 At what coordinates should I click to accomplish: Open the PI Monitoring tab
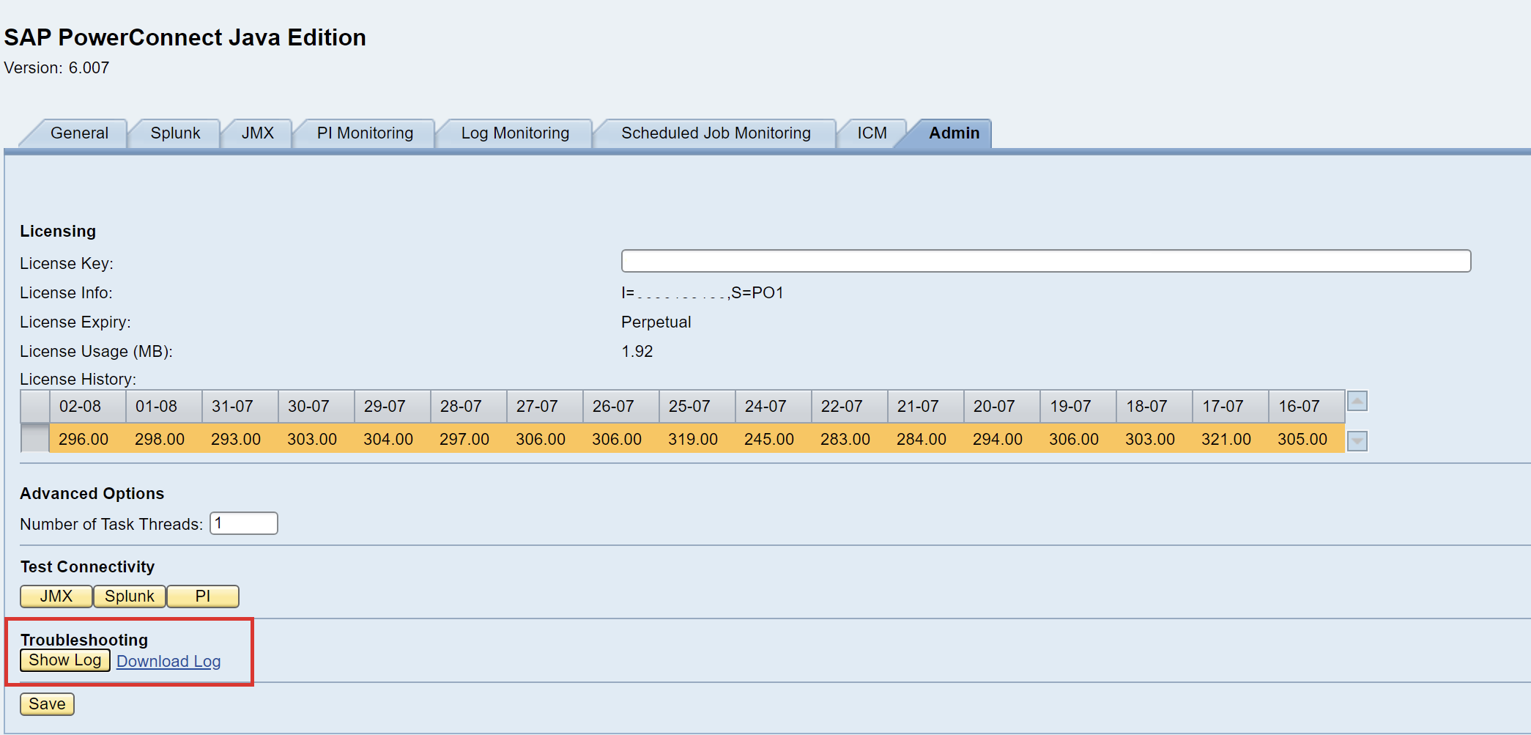363,133
